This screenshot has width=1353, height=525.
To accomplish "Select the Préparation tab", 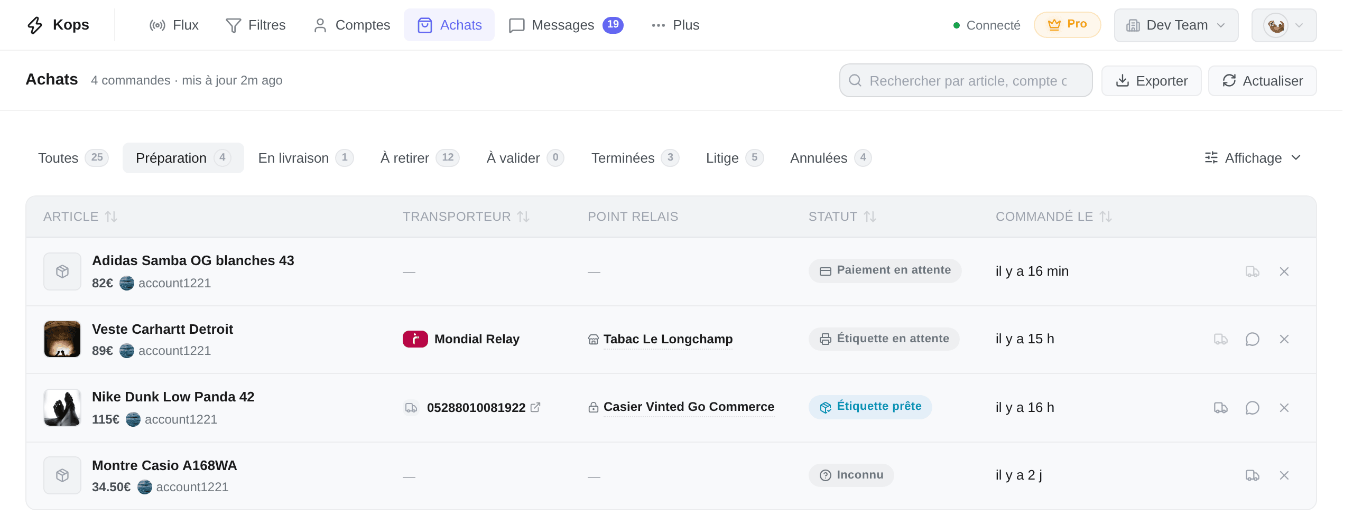I will [183, 158].
